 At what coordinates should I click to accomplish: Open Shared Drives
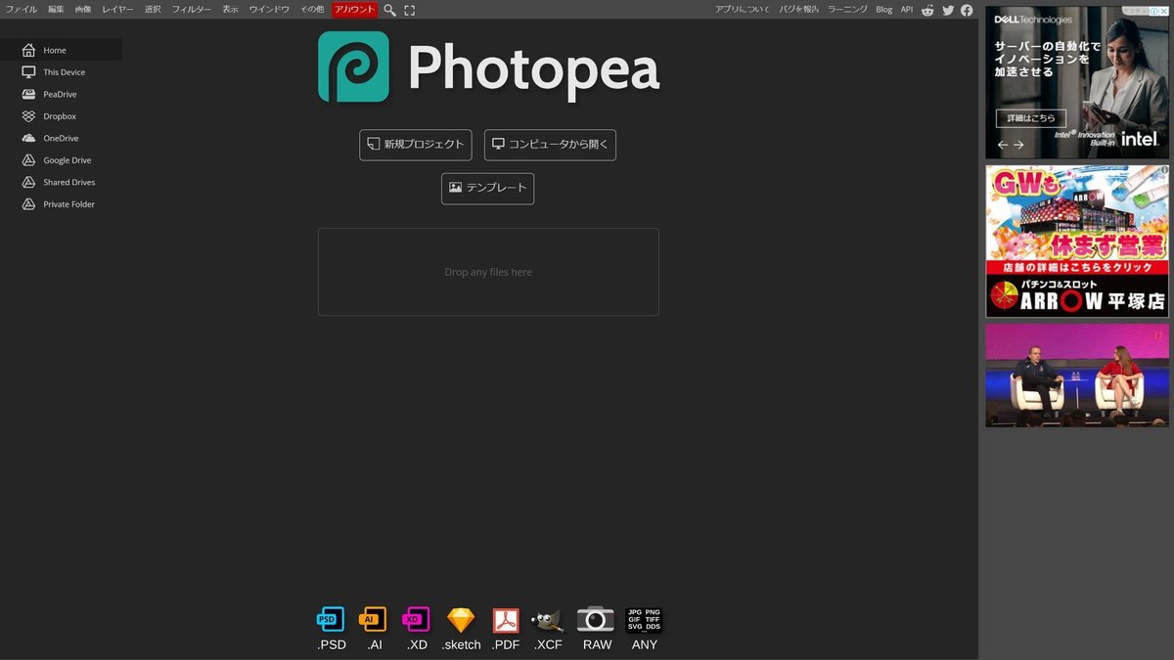pos(61,182)
